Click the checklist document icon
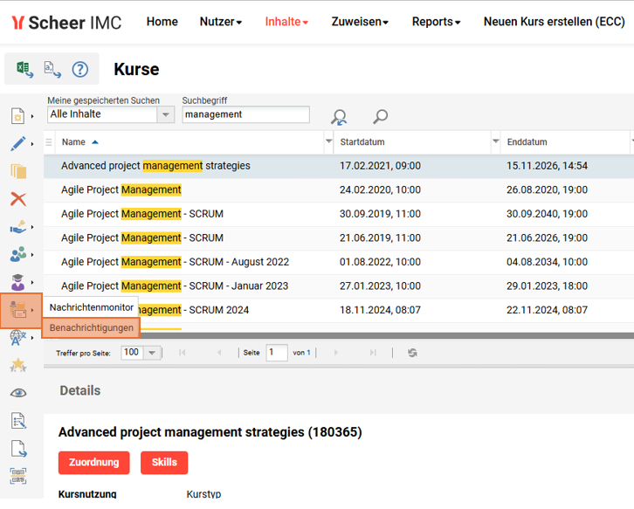This screenshot has width=634, height=509. pos(18,421)
